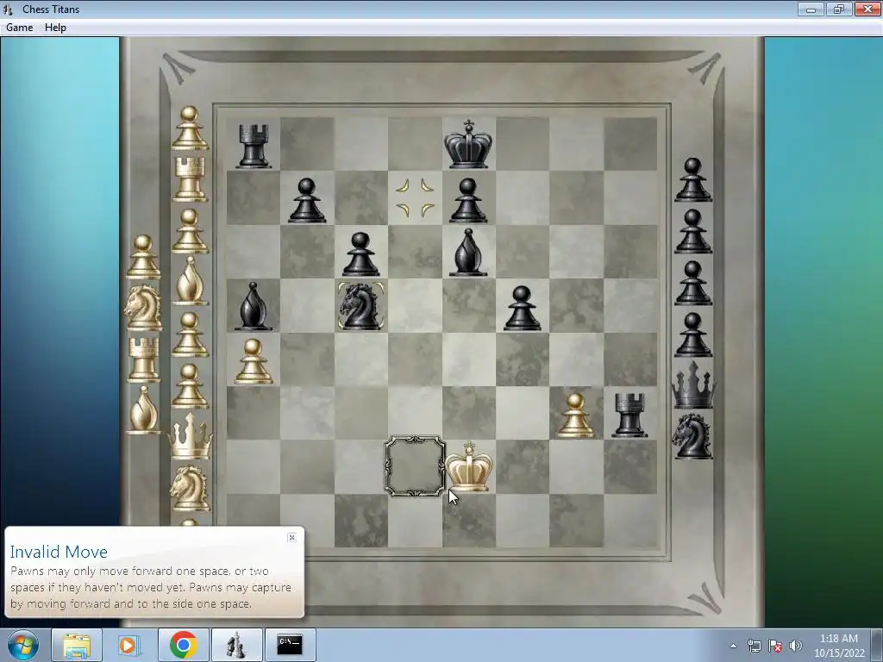Click the black pawn on b7
This screenshot has height=662, width=883.
point(307,200)
